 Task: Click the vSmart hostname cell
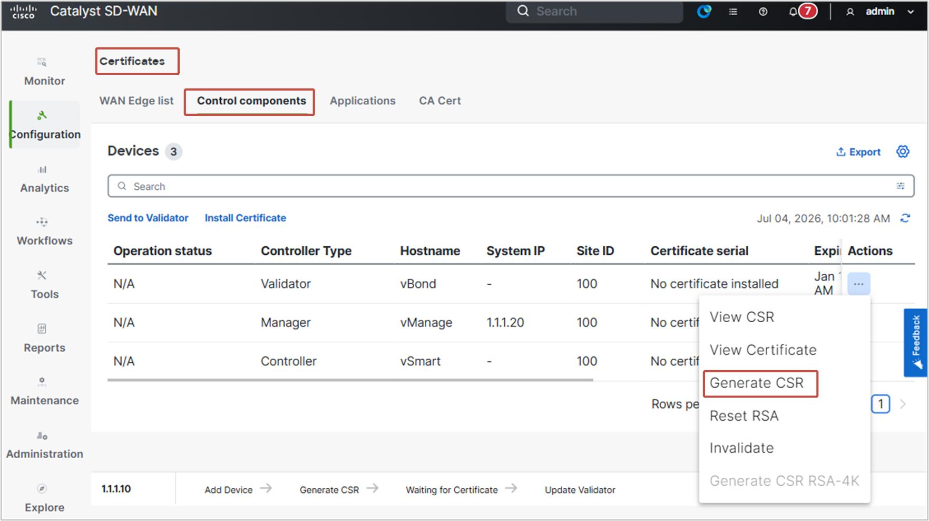click(420, 361)
